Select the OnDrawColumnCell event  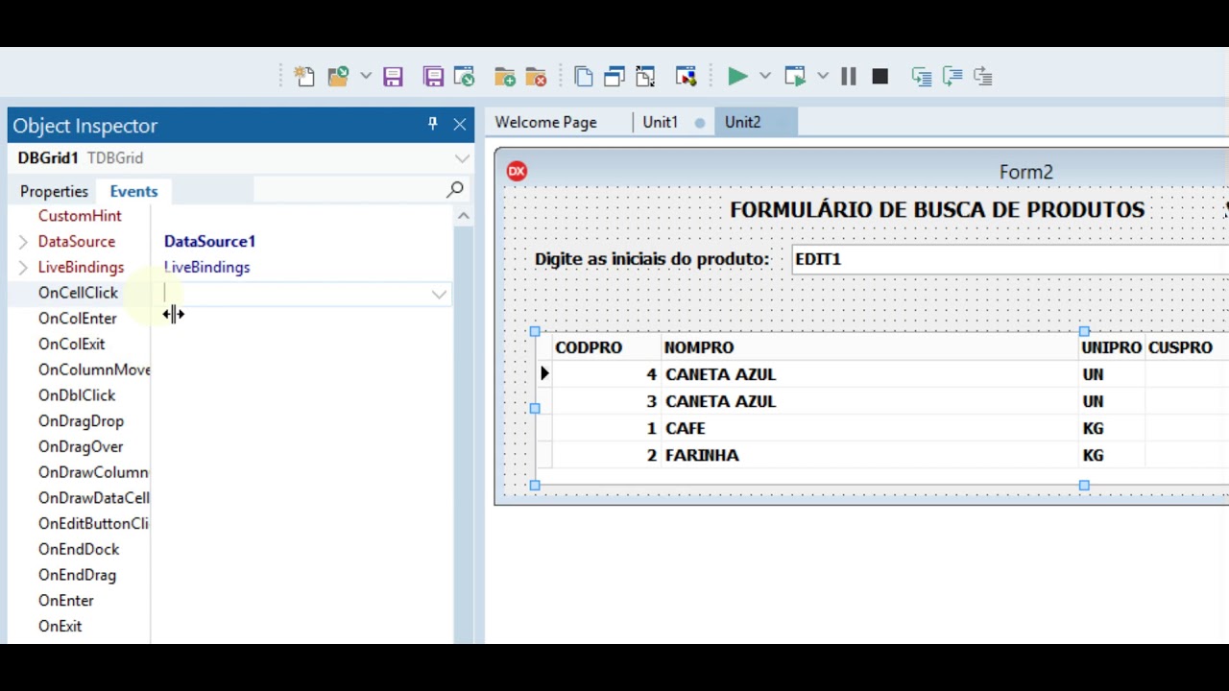[x=93, y=472]
